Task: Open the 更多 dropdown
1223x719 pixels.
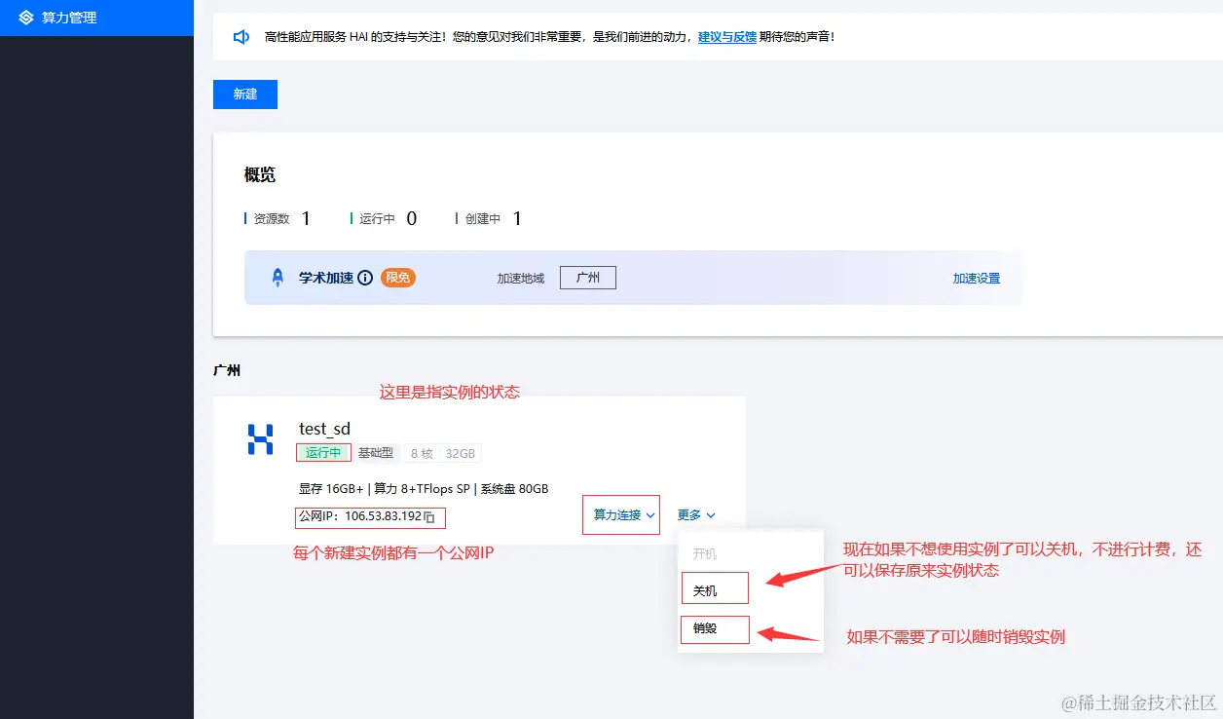Action: tap(696, 514)
